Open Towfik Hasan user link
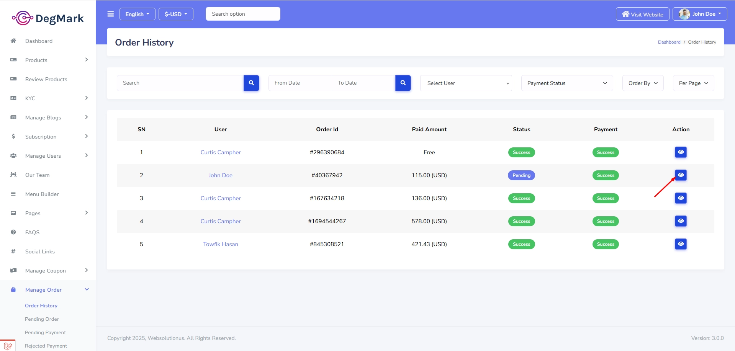Viewport: 735px width, 351px height. [221, 244]
